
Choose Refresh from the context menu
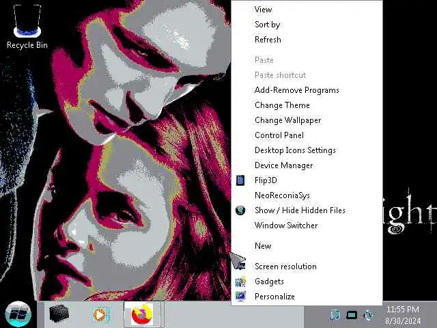click(x=307, y=40)
